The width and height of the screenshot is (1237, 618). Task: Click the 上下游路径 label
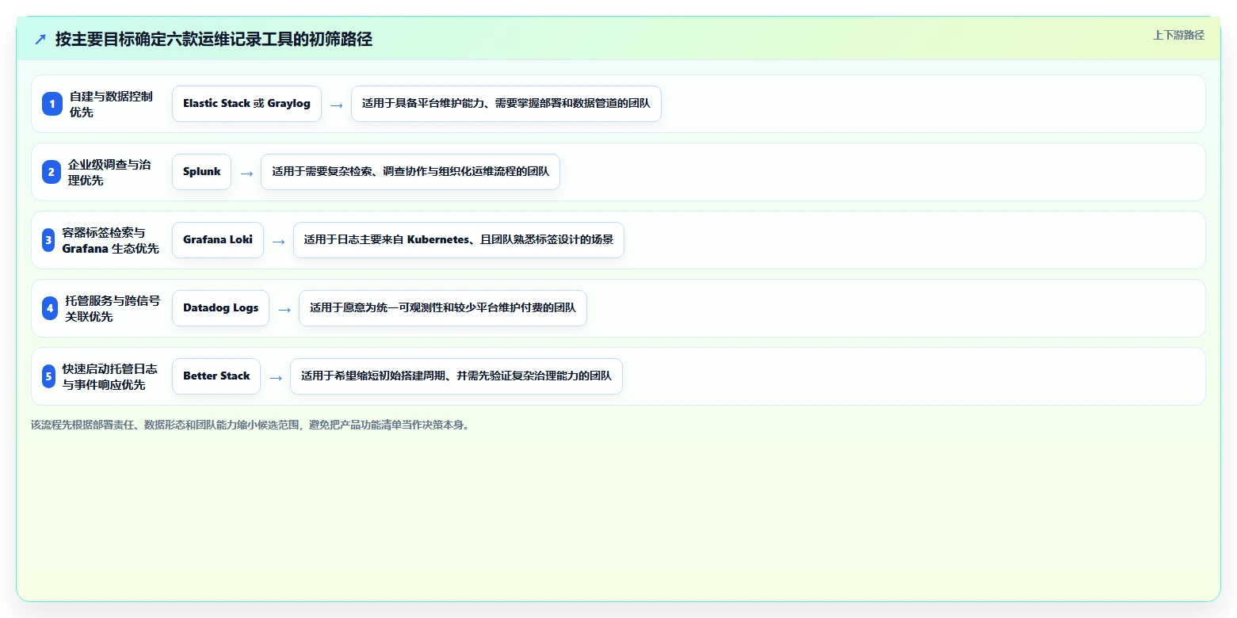pos(1178,35)
